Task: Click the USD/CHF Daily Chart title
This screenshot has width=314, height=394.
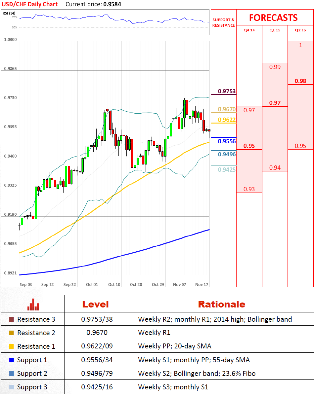Action: click(30, 4)
